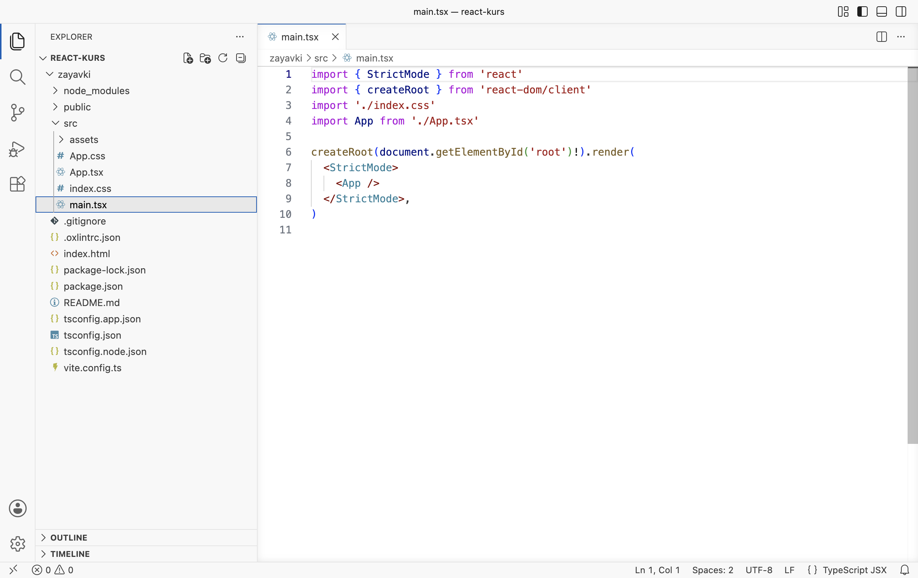Expand the public folder
Viewport: 918px width, 578px height.
coord(55,107)
